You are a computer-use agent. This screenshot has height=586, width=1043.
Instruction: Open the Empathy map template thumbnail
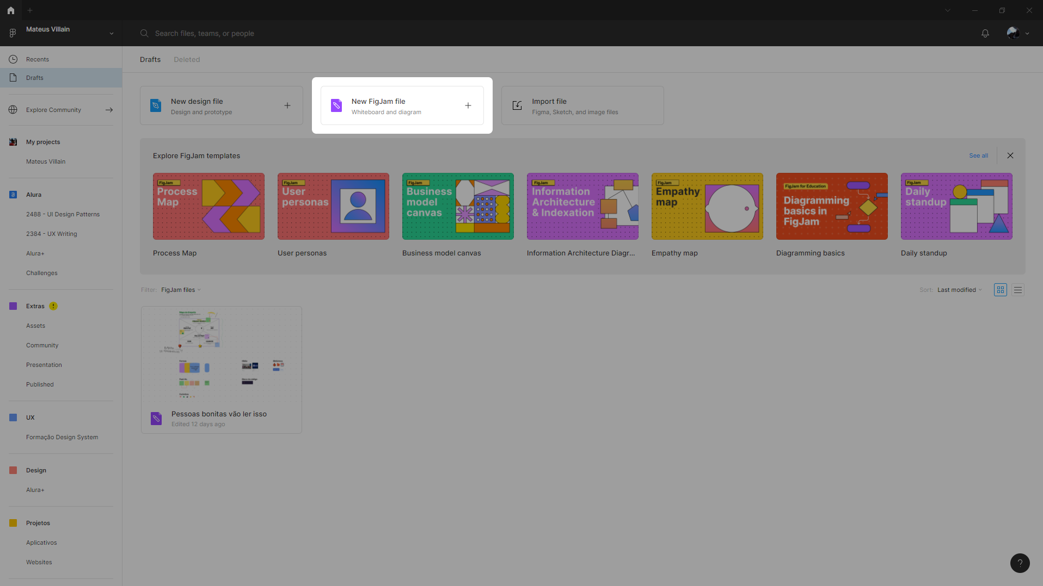pos(707,207)
